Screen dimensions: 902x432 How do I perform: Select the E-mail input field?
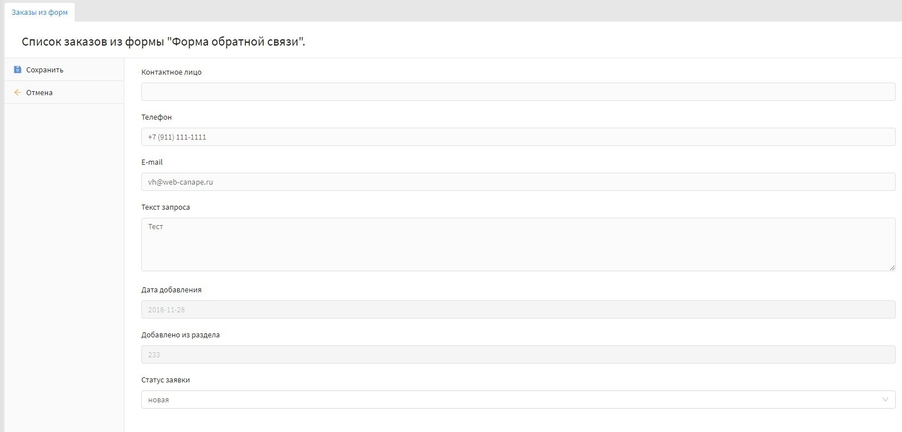[518, 182]
